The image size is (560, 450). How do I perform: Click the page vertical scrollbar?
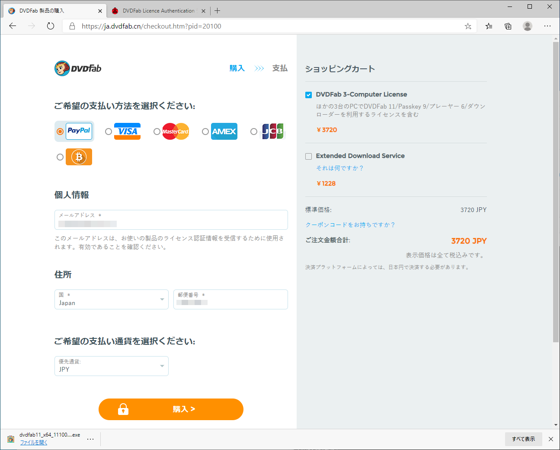coord(556,192)
